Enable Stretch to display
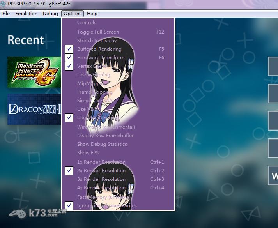The width and height of the screenshot is (278, 228). click(97, 41)
